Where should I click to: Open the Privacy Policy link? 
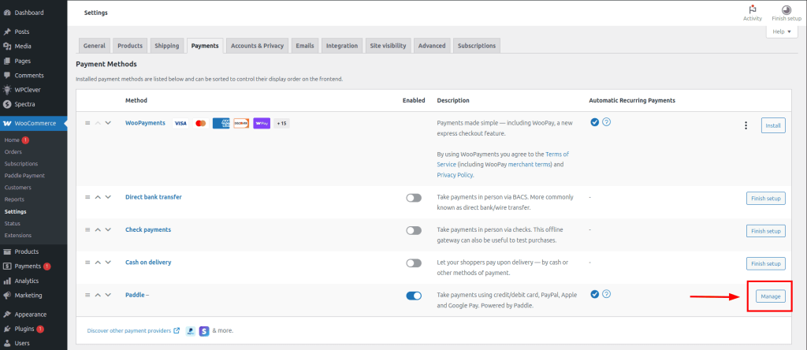point(455,175)
